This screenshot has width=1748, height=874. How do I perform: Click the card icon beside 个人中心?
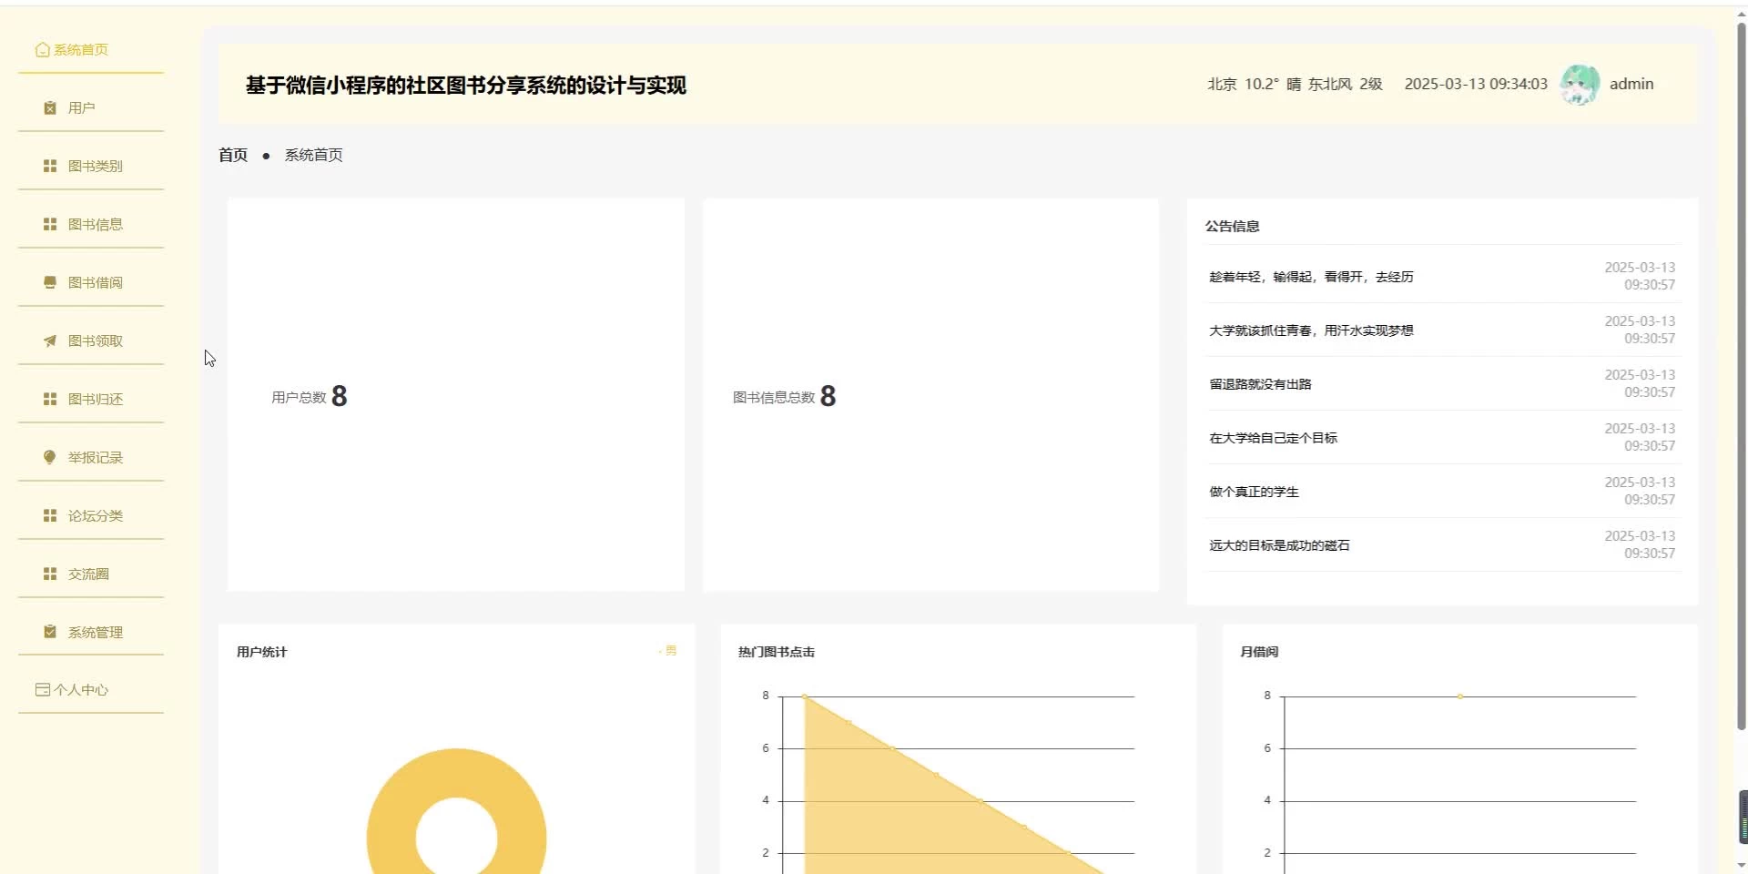click(x=42, y=690)
